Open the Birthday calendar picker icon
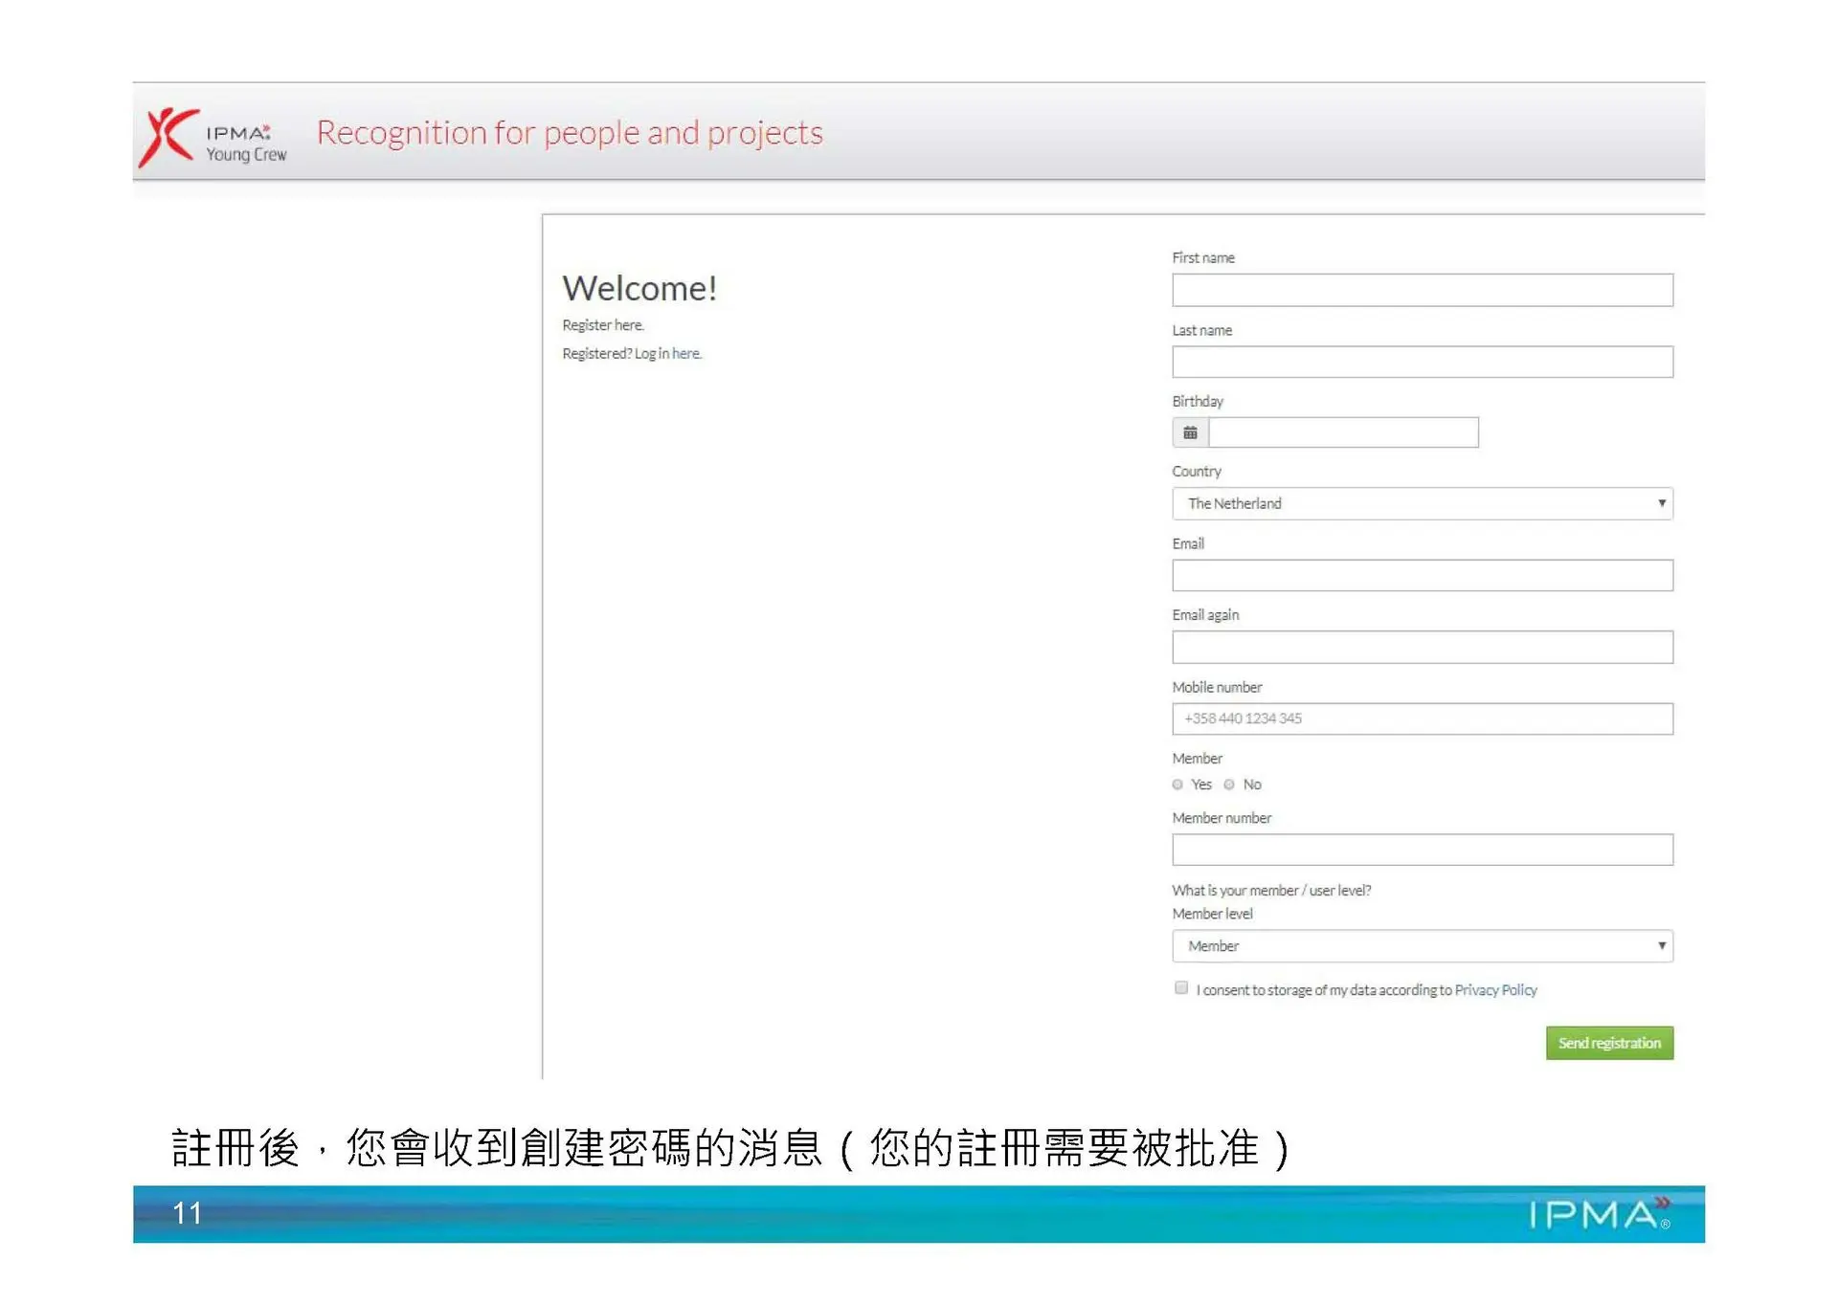Viewport: 1838px width, 1304px height. click(x=1190, y=432)
